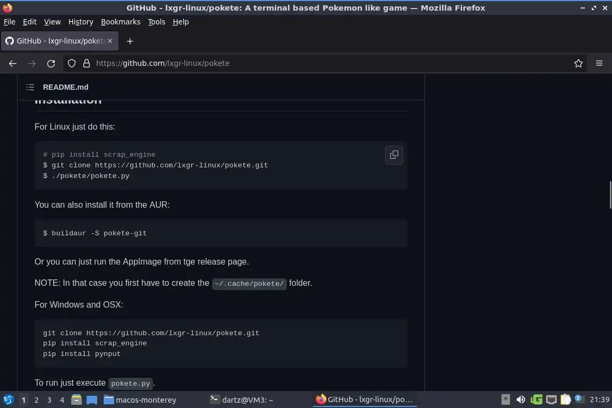Click the 'For Windows and OSX:' text
The image size is (612, 408).
[79, 304]
